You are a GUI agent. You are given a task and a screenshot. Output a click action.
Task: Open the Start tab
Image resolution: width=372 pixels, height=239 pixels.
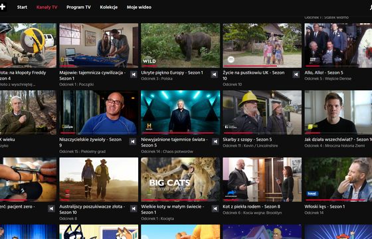(x=22, y=7)
